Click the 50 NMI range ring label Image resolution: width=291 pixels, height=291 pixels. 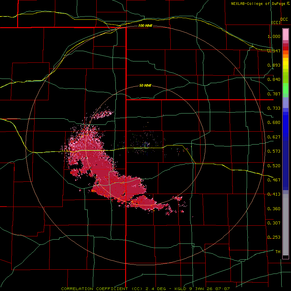[x=145, y=86]
